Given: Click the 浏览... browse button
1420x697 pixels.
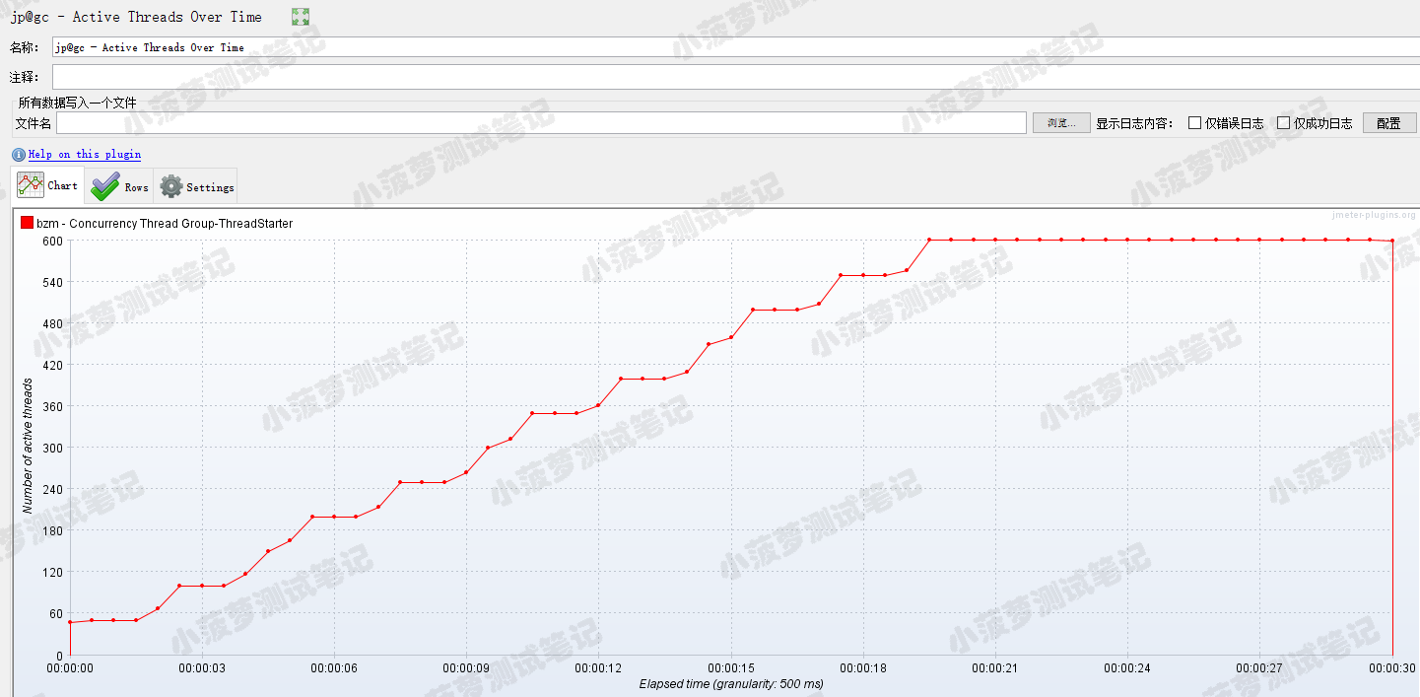Looking at the screenshot, I should [x=1061, y=123].
